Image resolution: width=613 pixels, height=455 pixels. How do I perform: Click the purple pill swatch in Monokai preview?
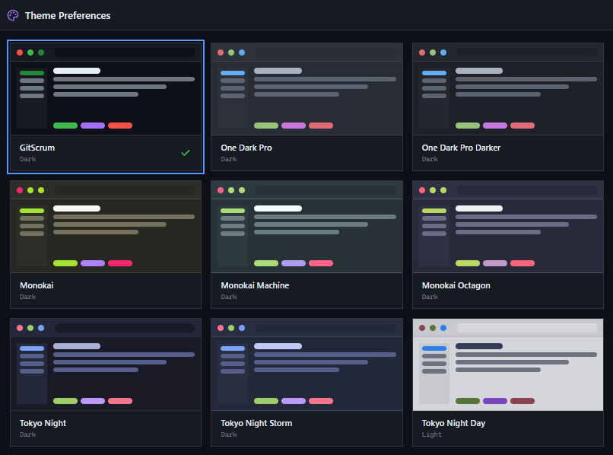coord(93,262)
